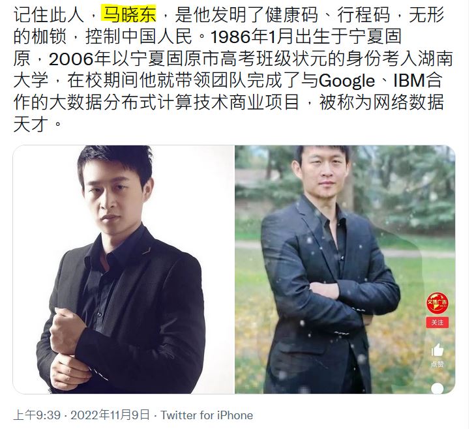Tap the red 关注 follow button
The height and width of the screenshot is (429, 474).
437,323
